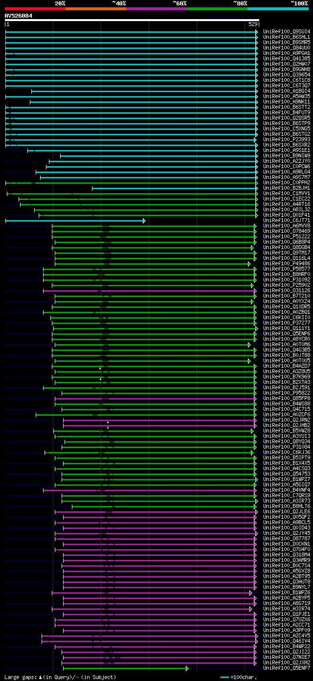Screen dimensions: 313x681
Task: Select hit label UniRef100_B9SMR5
Action: 287,42
